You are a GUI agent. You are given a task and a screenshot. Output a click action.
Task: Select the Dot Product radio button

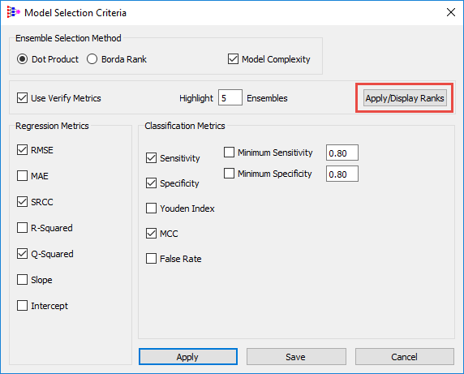click(x=22, y=59)
